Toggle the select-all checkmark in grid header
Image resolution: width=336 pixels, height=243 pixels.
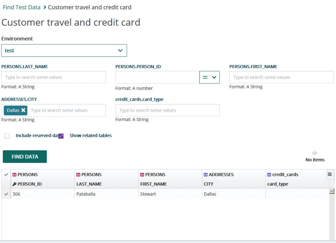(6, 175)
